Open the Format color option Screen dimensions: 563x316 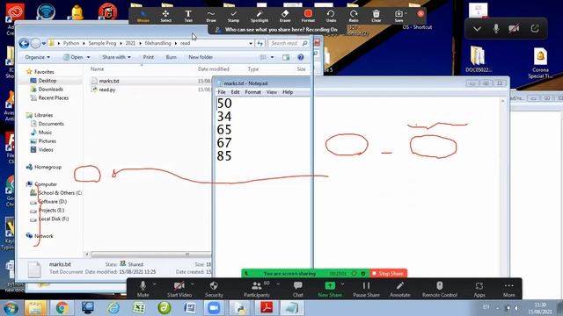308,16
